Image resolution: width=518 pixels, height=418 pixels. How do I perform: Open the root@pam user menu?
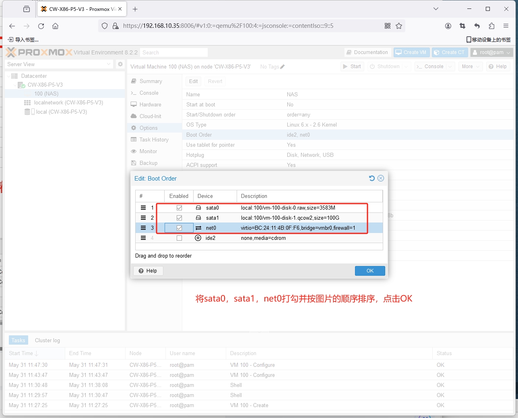[492, 52]
